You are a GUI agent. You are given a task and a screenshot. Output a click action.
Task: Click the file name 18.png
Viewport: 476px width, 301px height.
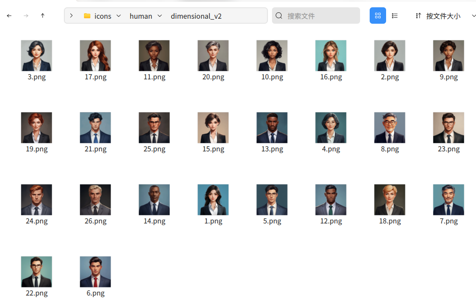[x=390, y=221]
